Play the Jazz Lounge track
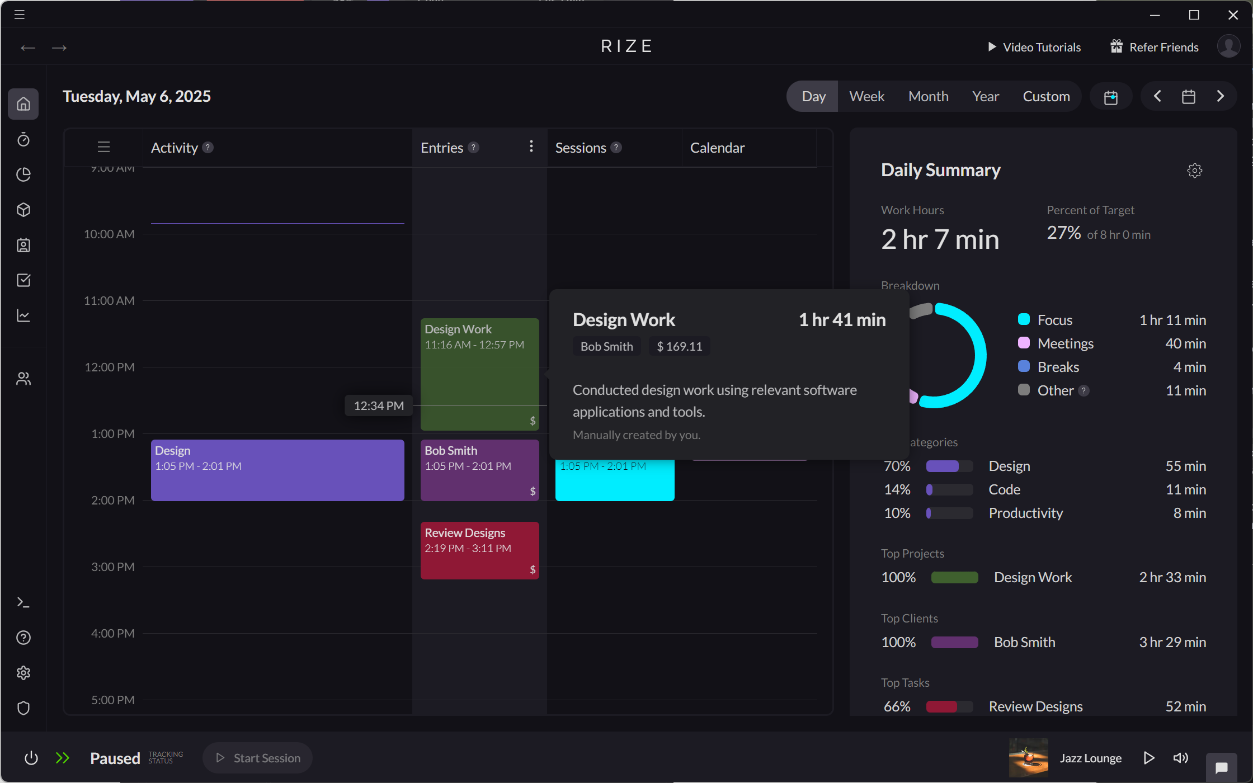The width and height of the screenshot is (1253, 783). (x=1149, y=758)
